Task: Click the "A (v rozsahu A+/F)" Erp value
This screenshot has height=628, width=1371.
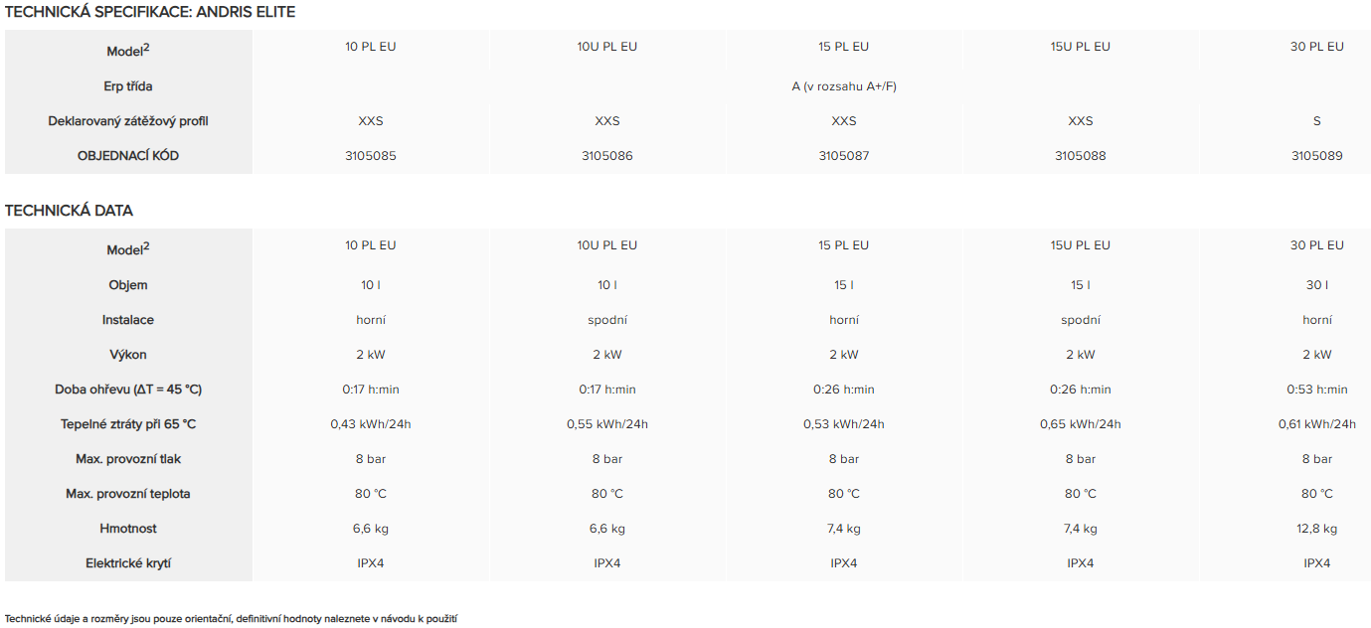Action: click(x=844, y=86)
